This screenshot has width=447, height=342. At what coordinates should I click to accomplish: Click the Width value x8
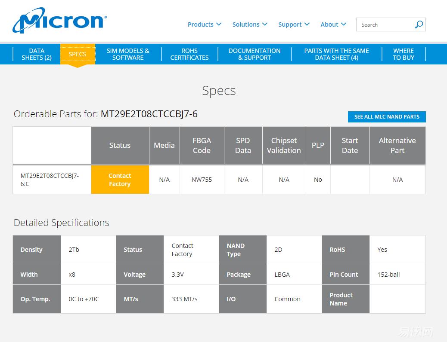coord(72,275)
